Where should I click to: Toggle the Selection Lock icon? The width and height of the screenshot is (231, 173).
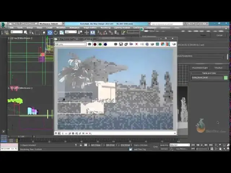(80, 145)
